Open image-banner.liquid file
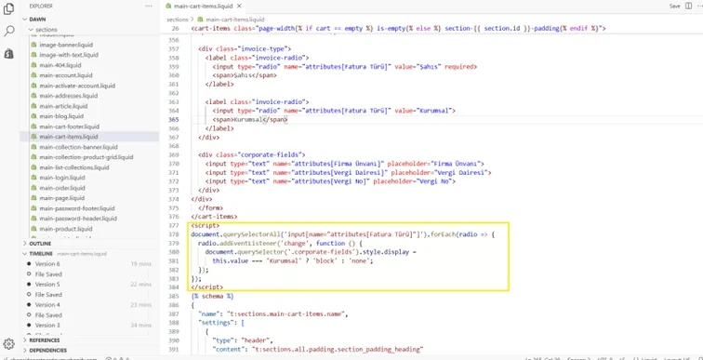The width and height of the screenshot is (703, 360). pos(66,45)
